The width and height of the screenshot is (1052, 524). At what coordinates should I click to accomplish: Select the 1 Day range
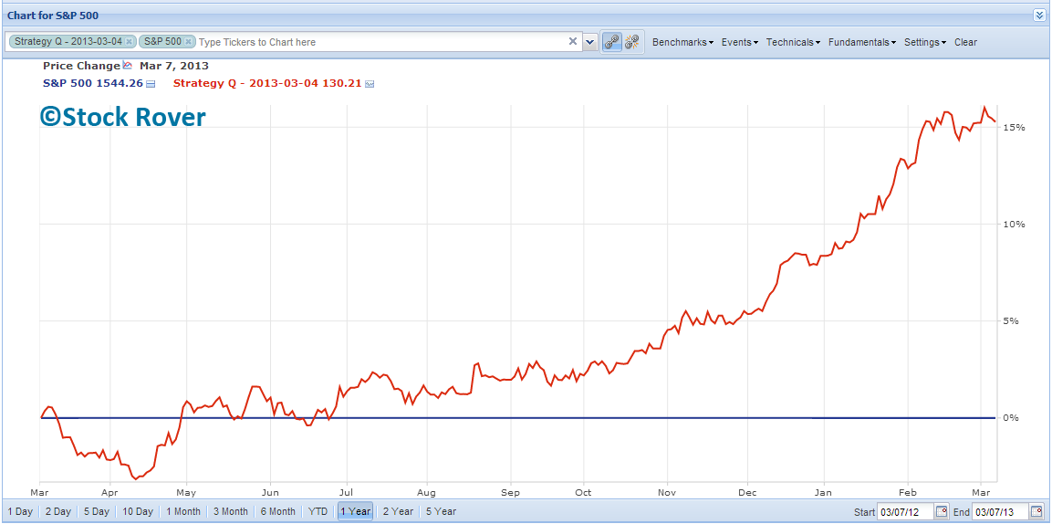[20, 511]
